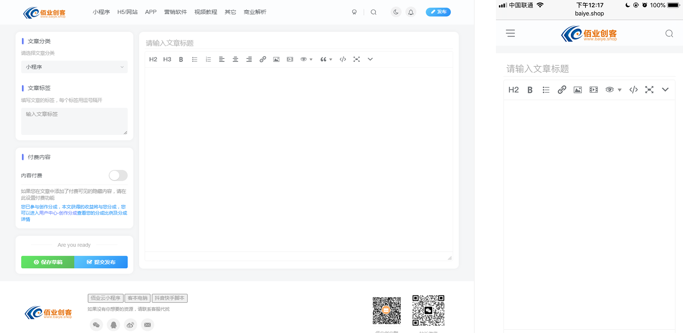Click the 输入文章标签 tags text field
Image resolution: width=683 pixels, height=333 pixels.
74,121
